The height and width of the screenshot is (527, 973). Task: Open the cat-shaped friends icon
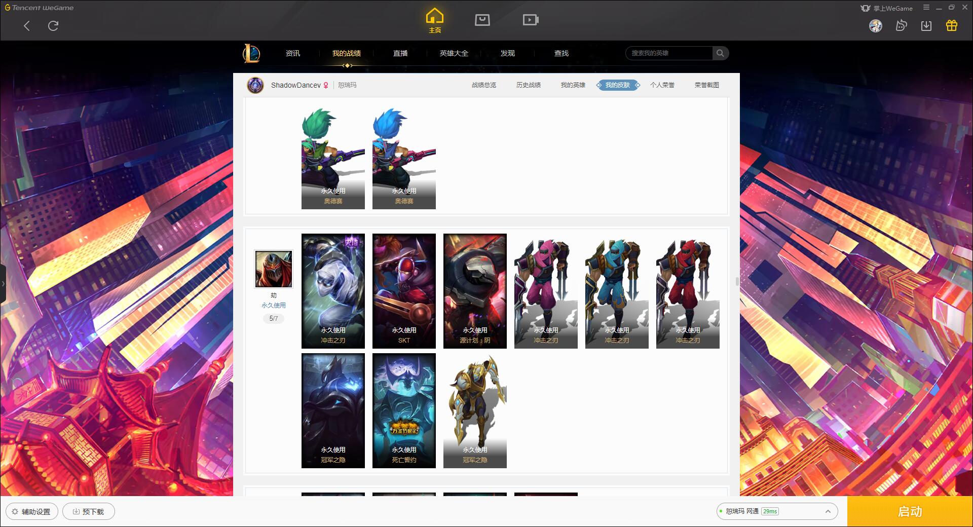click(x=901, y=25)
